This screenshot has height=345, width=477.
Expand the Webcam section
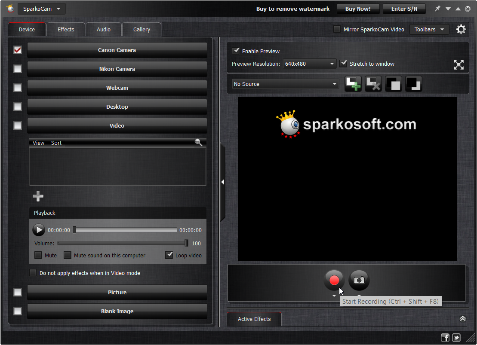tap(117, 88)
